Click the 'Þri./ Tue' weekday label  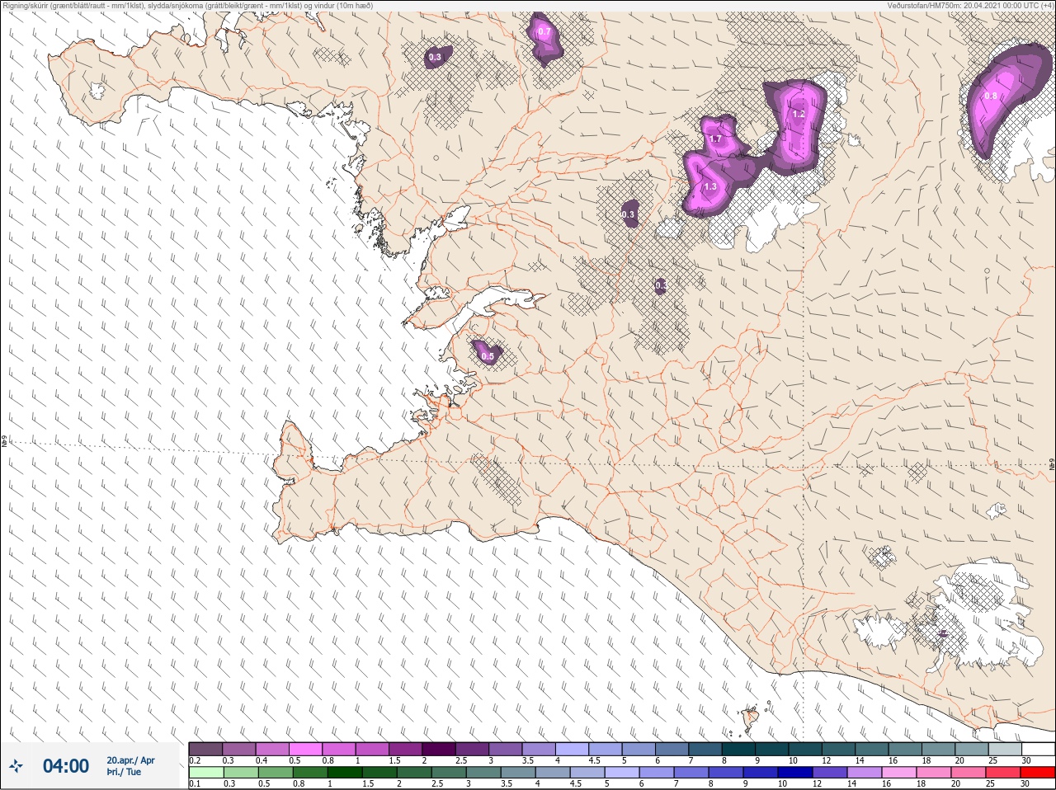pyautogui.click(x=124, y=772)
